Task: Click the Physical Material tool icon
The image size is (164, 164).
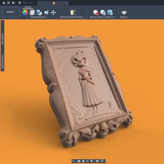Action: (46, 13)
